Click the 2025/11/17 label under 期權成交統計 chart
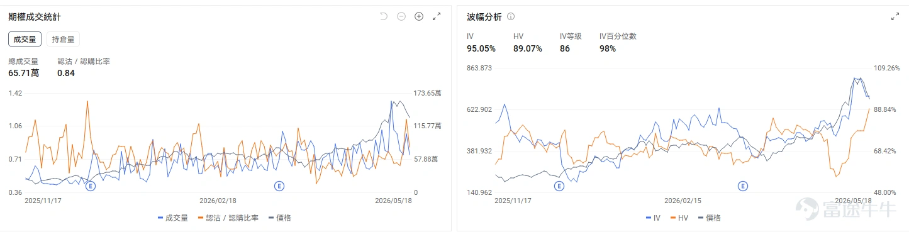The image size is (909, 232). pyautogui.click(x=43, y=201)
